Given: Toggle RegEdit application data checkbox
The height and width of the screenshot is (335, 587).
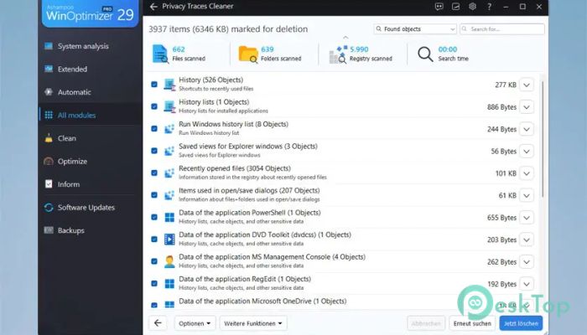Looking at the screenshot, I should click(x=153, y=283).
